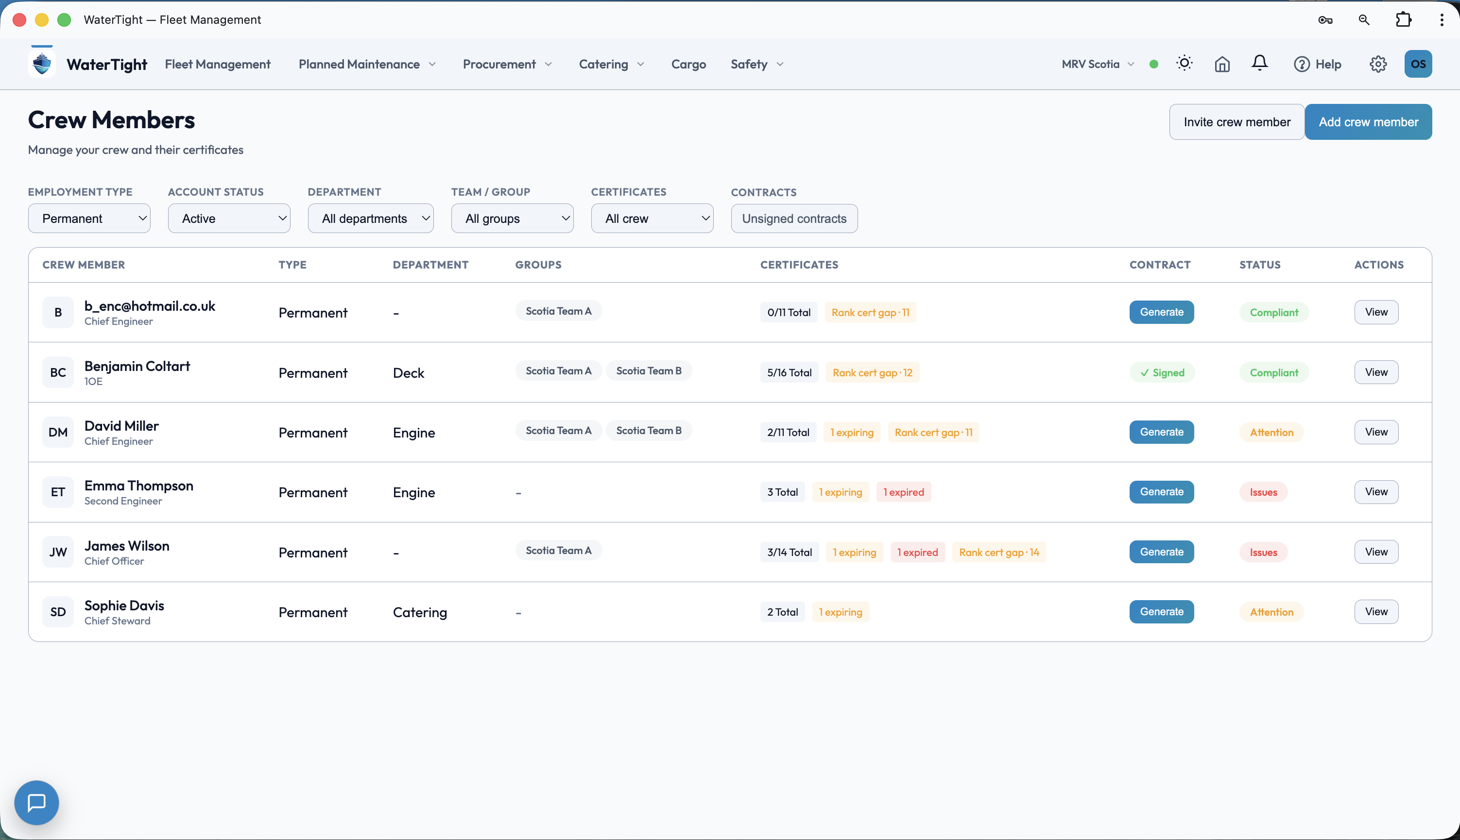Click David Miller's 1 expiring tag
The width and height of the screenshot is (1460, 840).
coord(852,433)
